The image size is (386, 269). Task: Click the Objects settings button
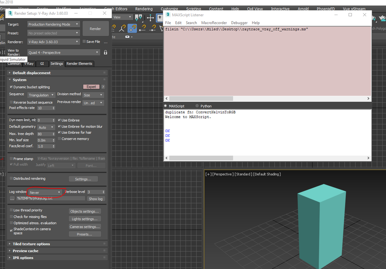coord(85,211)
